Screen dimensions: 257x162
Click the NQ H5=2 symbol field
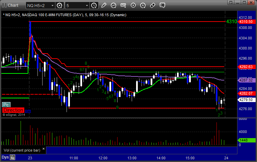coord(38,6)
